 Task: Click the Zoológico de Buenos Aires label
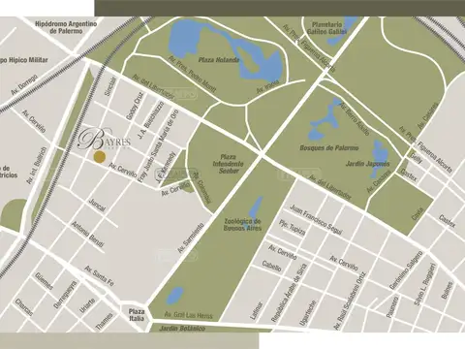pos(242,225)
